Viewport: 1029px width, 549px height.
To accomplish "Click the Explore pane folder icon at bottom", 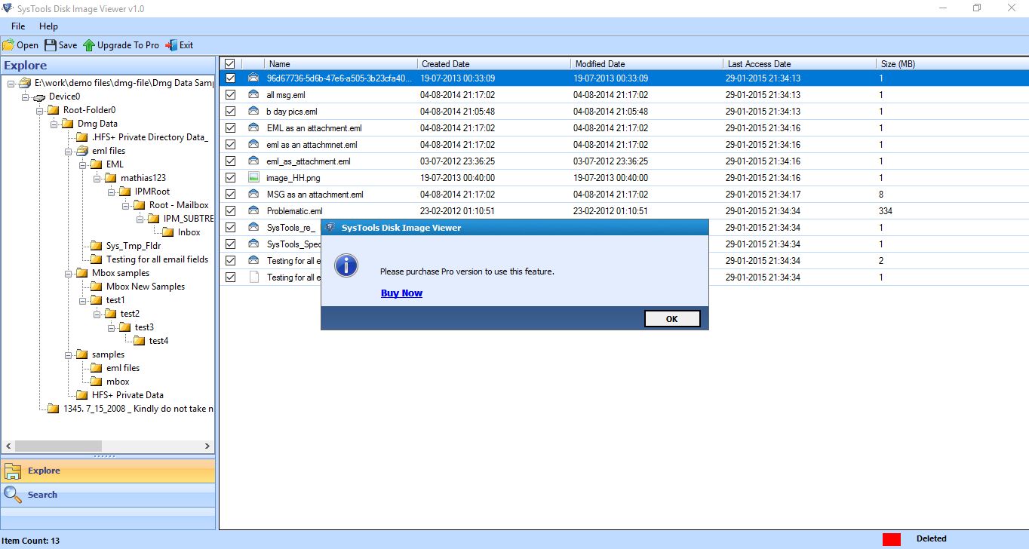I will click(x=13, y=471).
